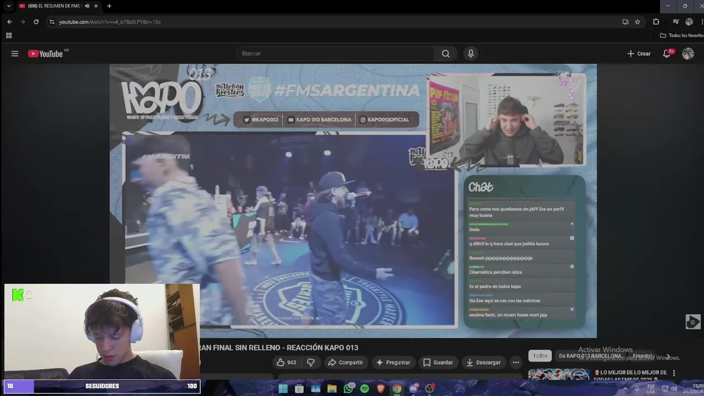Open WhatsApp from the taskbar
The image size is (704, 396).
348,389
